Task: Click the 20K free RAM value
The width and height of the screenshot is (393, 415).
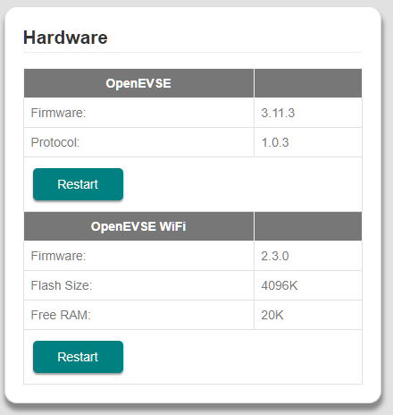Action: pyautogui.click(x=272, y=315)
